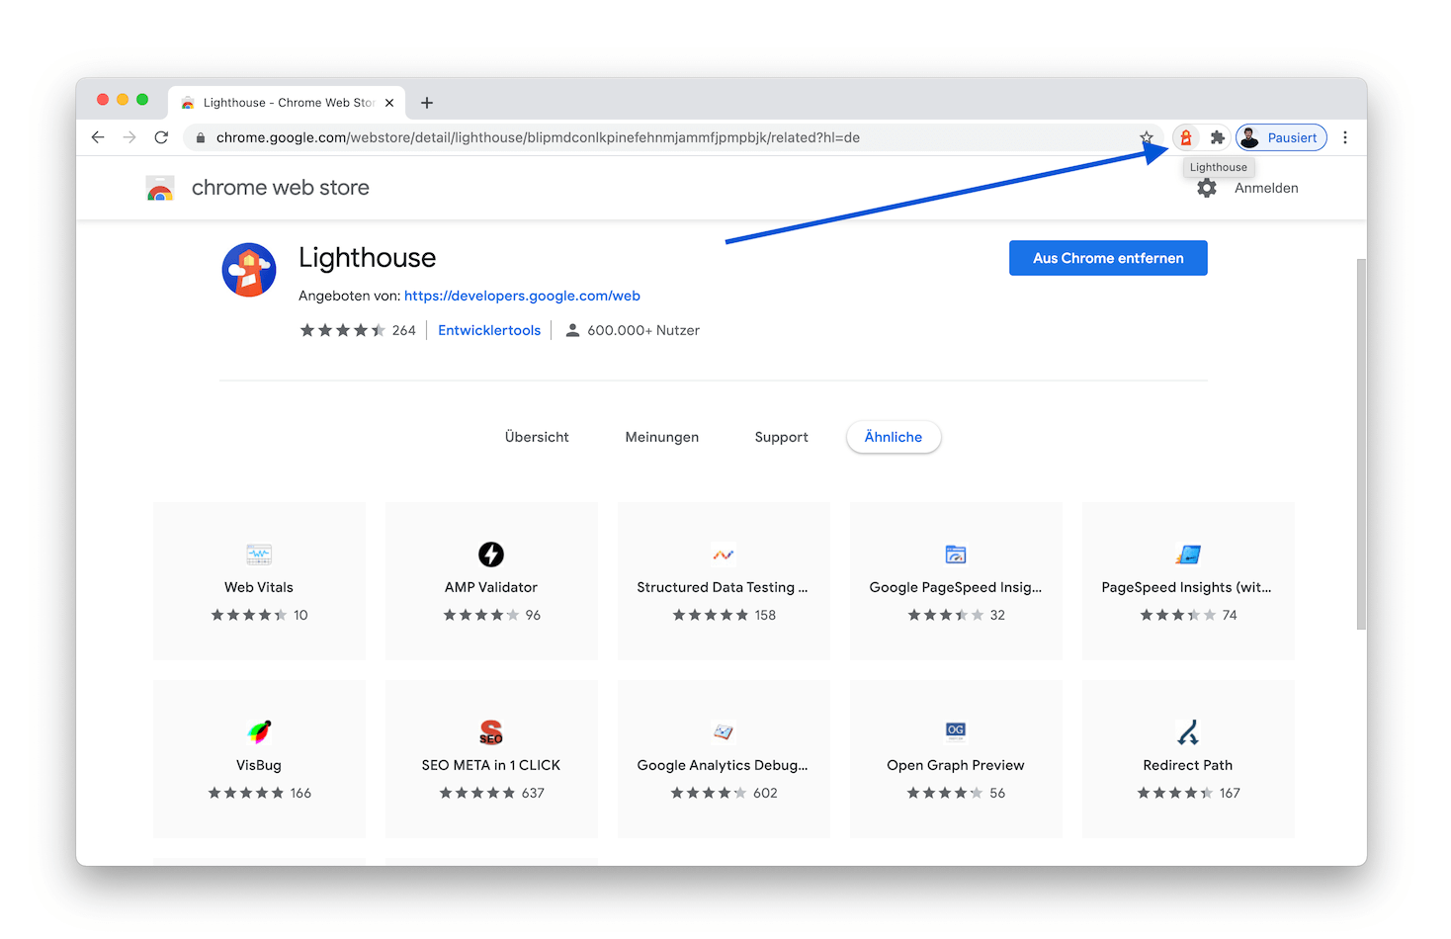Click the AMP Validator title text
1451x939 pixels.
coord(491,587)
